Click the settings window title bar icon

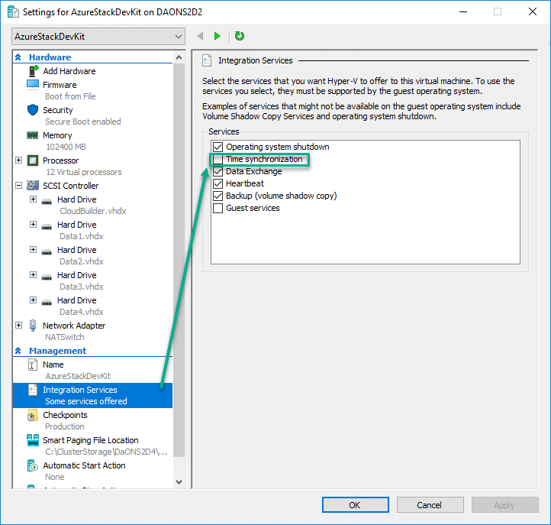pyautogui.click(x=13, y=12)
